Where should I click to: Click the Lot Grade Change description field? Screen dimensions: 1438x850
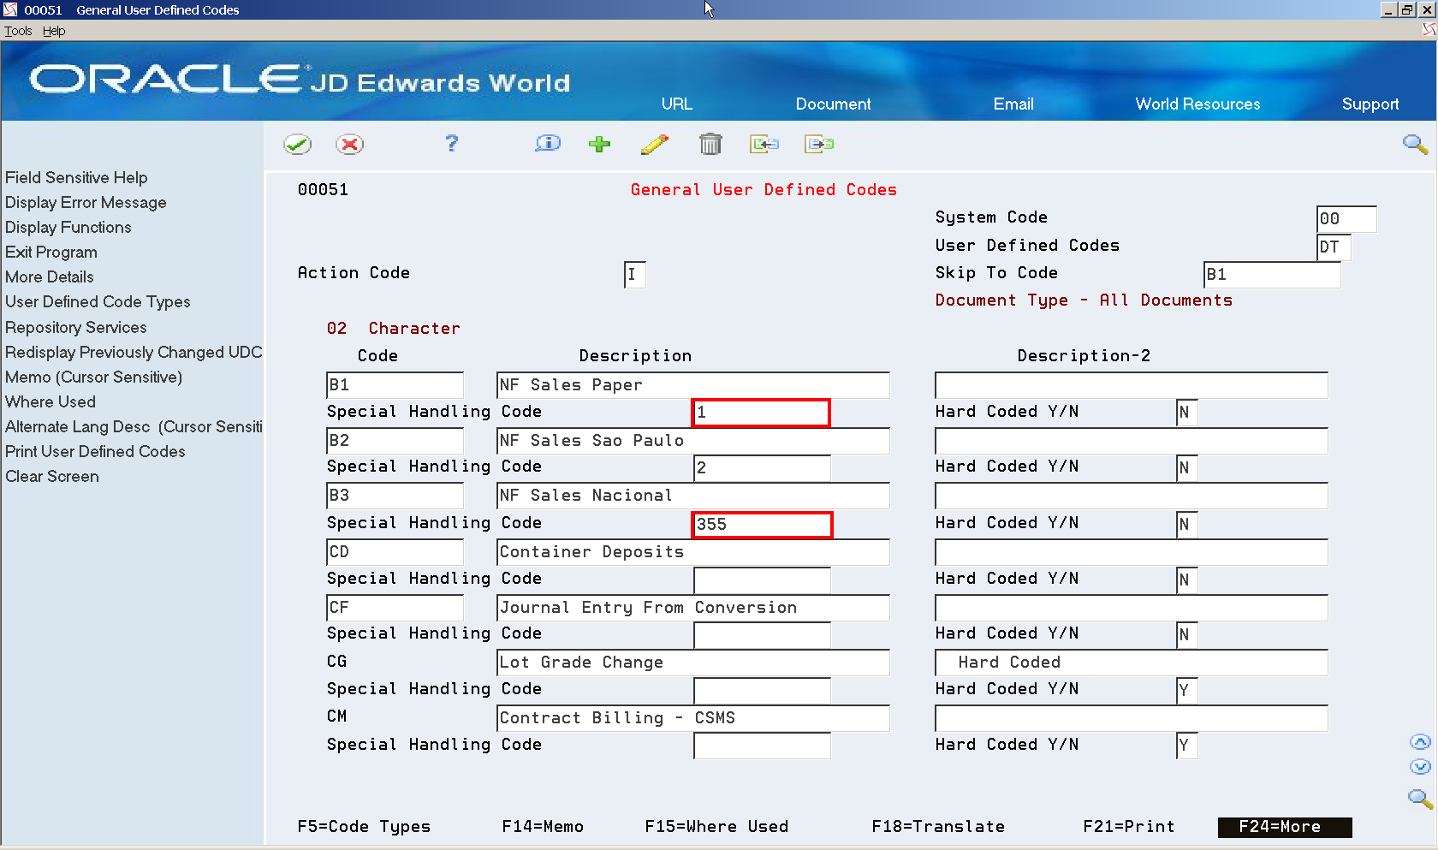click(x=693, y=663)
